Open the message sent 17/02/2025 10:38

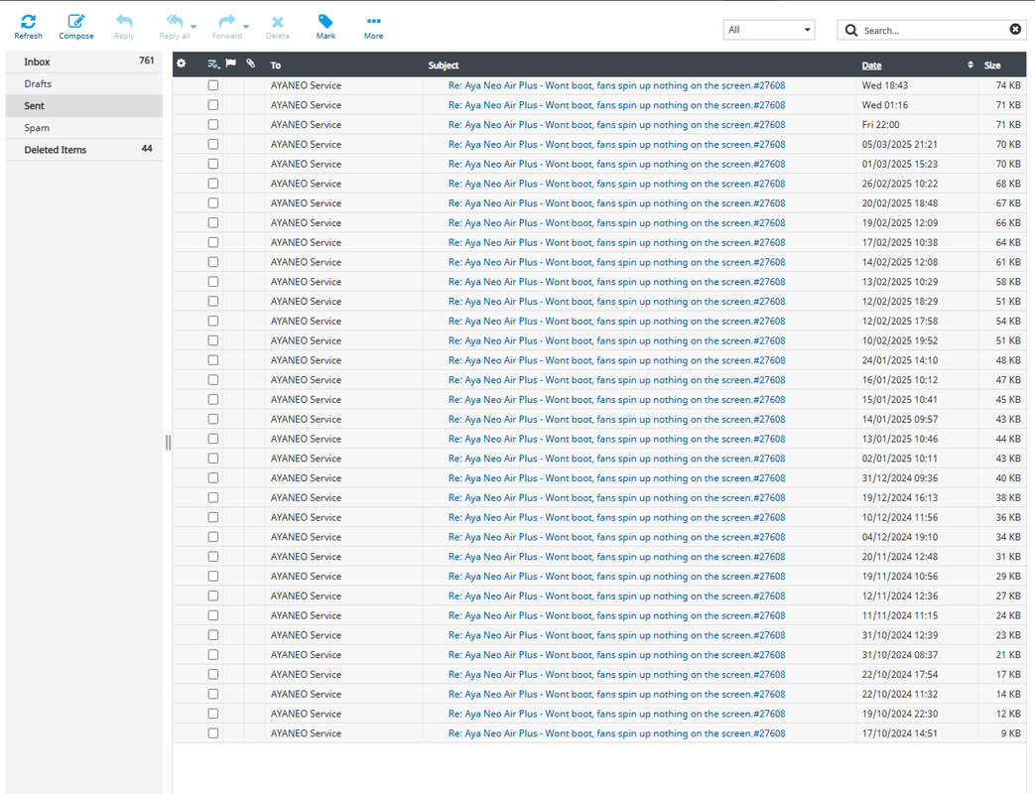click(x=616, y=242)
